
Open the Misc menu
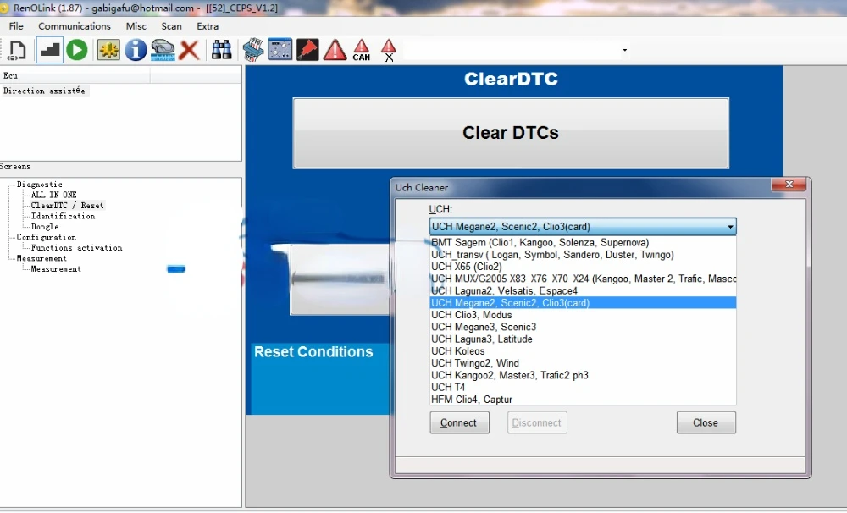pos(136,26)
